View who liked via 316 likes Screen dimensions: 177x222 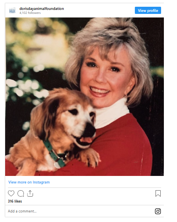tap(15, 201)
